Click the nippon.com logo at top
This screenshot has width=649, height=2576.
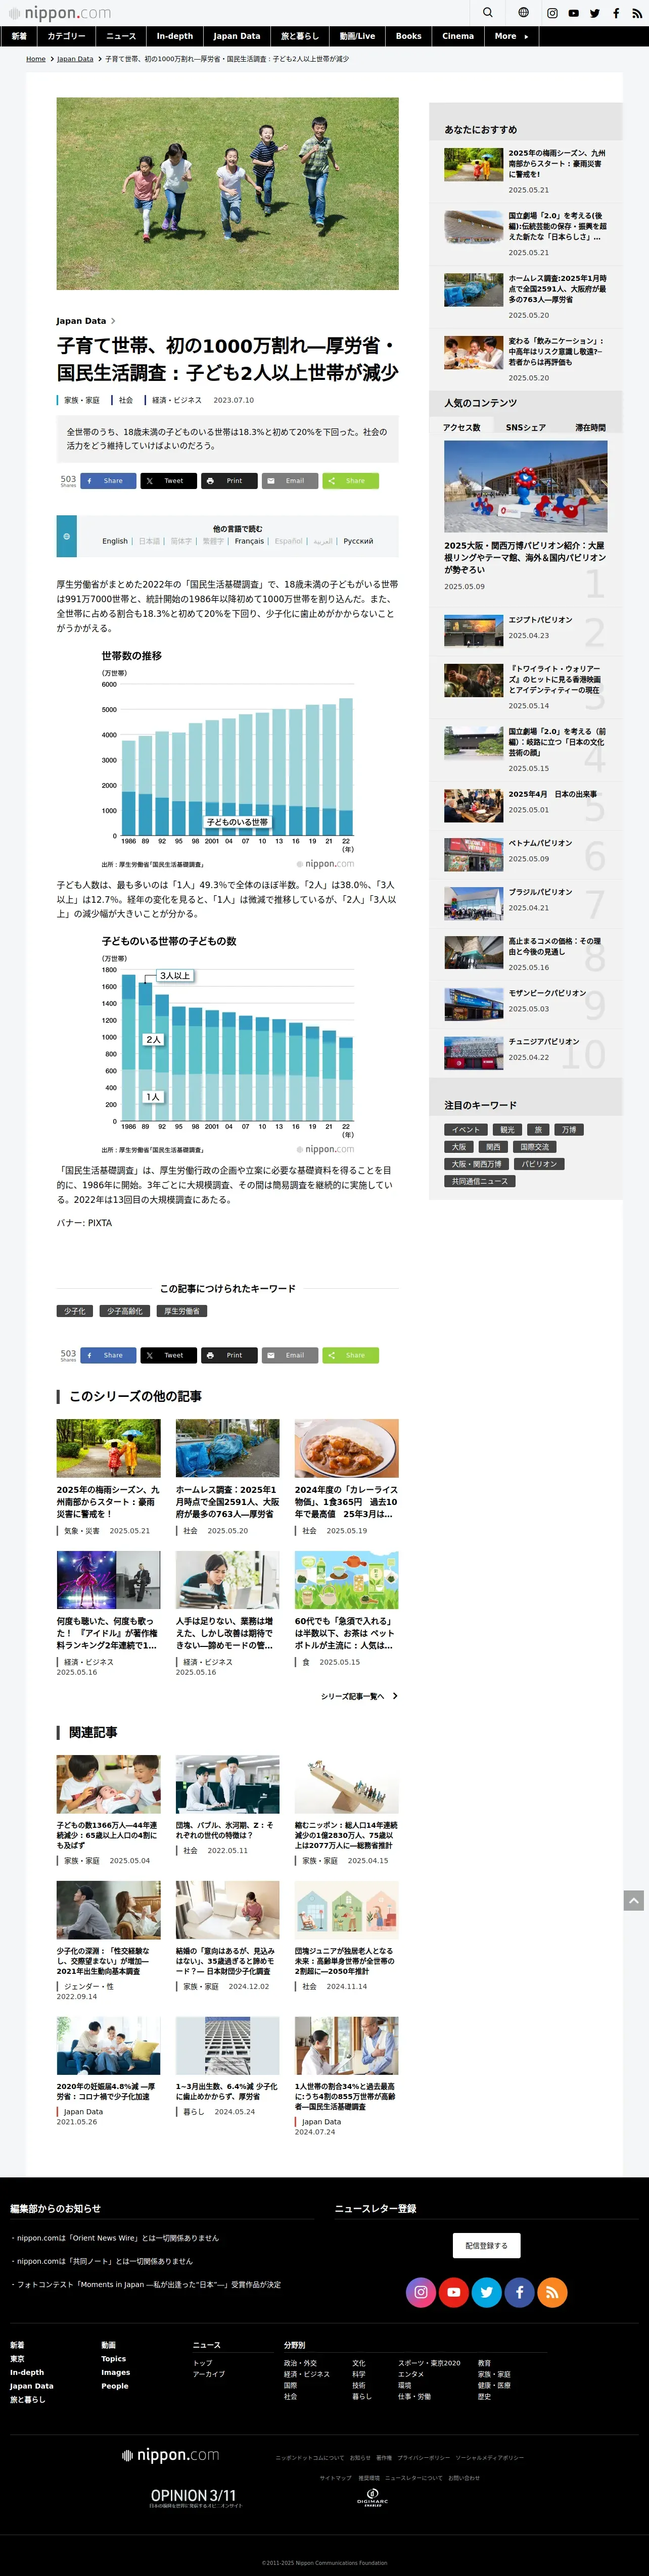coord(60,13)
